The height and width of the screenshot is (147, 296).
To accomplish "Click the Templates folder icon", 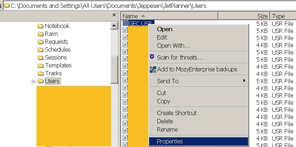I will [41, 65].
